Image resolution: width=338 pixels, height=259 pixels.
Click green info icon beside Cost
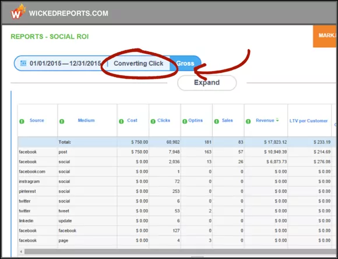121,121
